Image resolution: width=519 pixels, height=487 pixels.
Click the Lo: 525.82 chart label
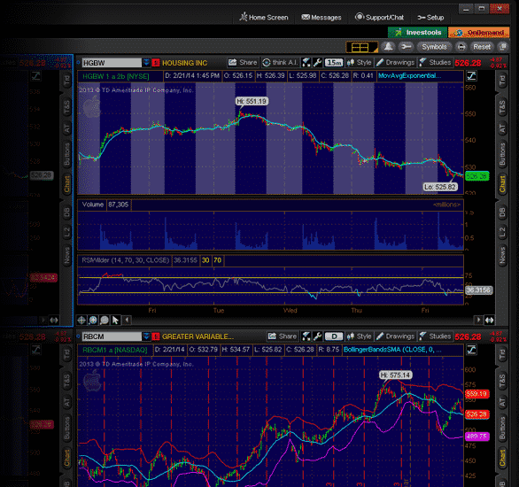[440, 187]
